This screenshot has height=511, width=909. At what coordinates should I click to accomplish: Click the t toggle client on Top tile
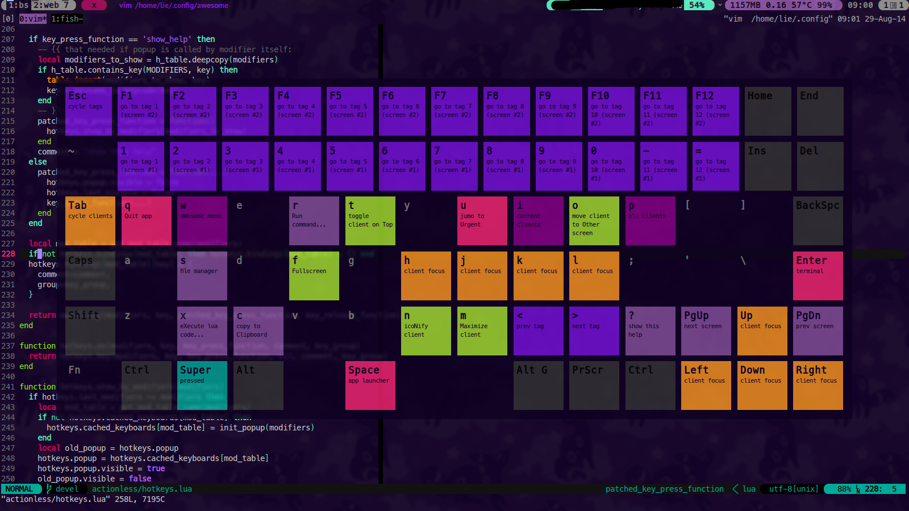tap(370, 221)
